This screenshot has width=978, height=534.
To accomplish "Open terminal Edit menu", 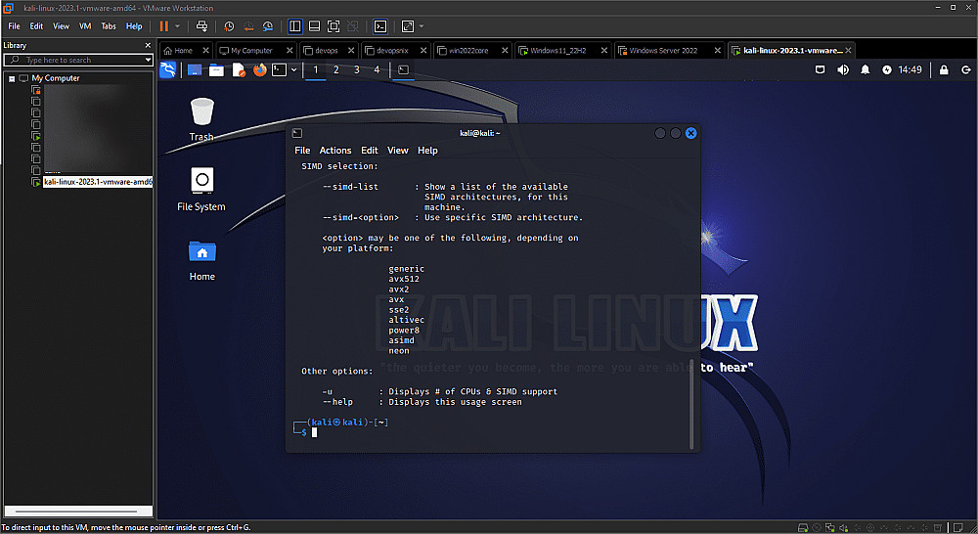I will (370, 151).
